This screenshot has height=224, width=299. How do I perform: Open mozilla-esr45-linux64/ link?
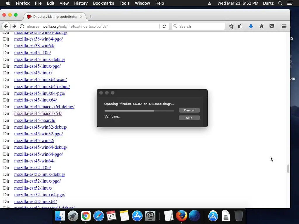pos(35,100)
